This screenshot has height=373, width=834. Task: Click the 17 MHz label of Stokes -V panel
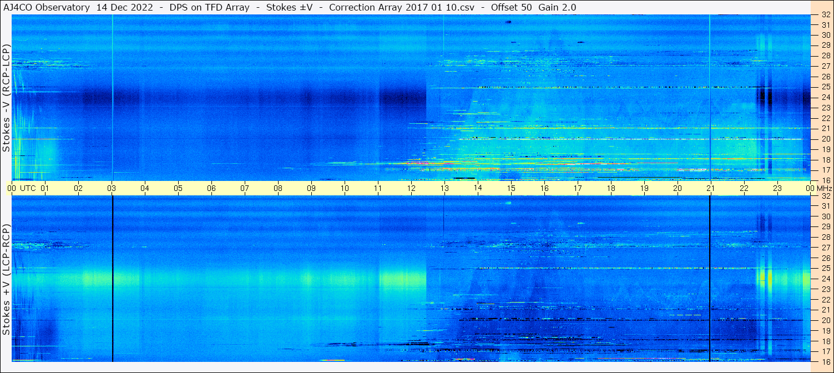[825, 170]
